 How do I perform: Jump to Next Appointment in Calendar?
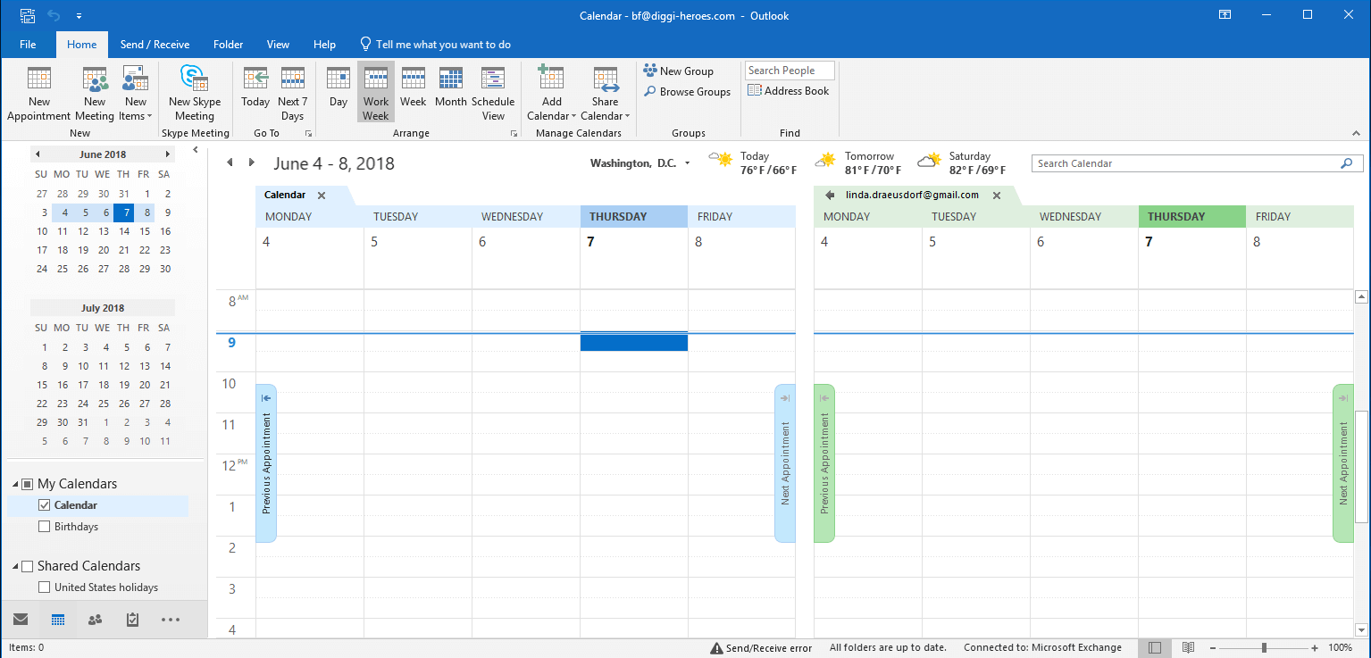tap(784, 462)
